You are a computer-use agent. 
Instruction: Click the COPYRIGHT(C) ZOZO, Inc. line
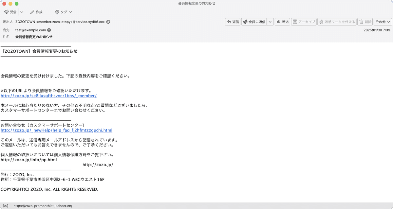coord(49,189)
